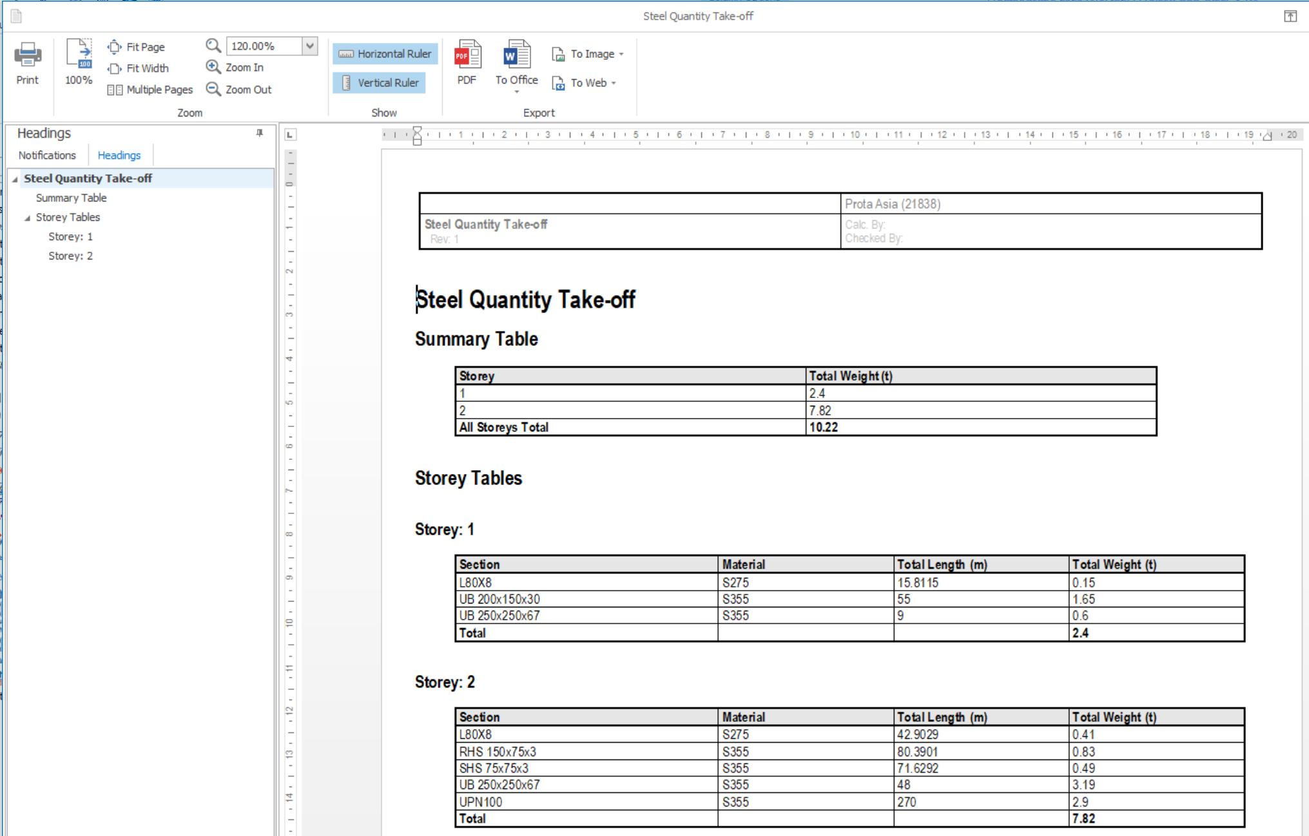The image size is (1309, 836).
Task: Switch to the Headings tab
Action: 119,155
